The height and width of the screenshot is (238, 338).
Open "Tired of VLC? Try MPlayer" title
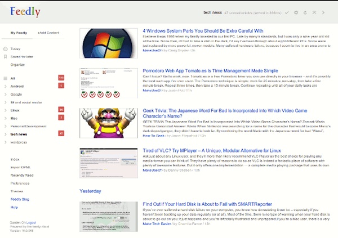(x=212, y=151)
